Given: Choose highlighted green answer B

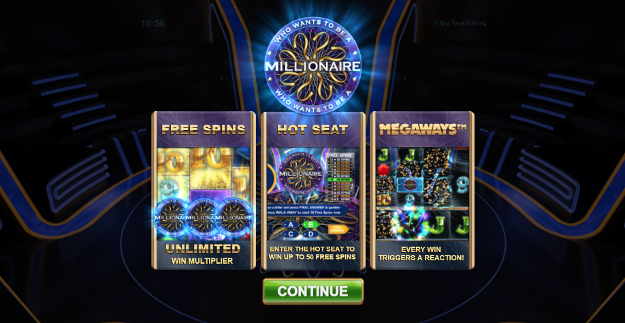Looking at the screenshot, I should click(x=310, y=224).
